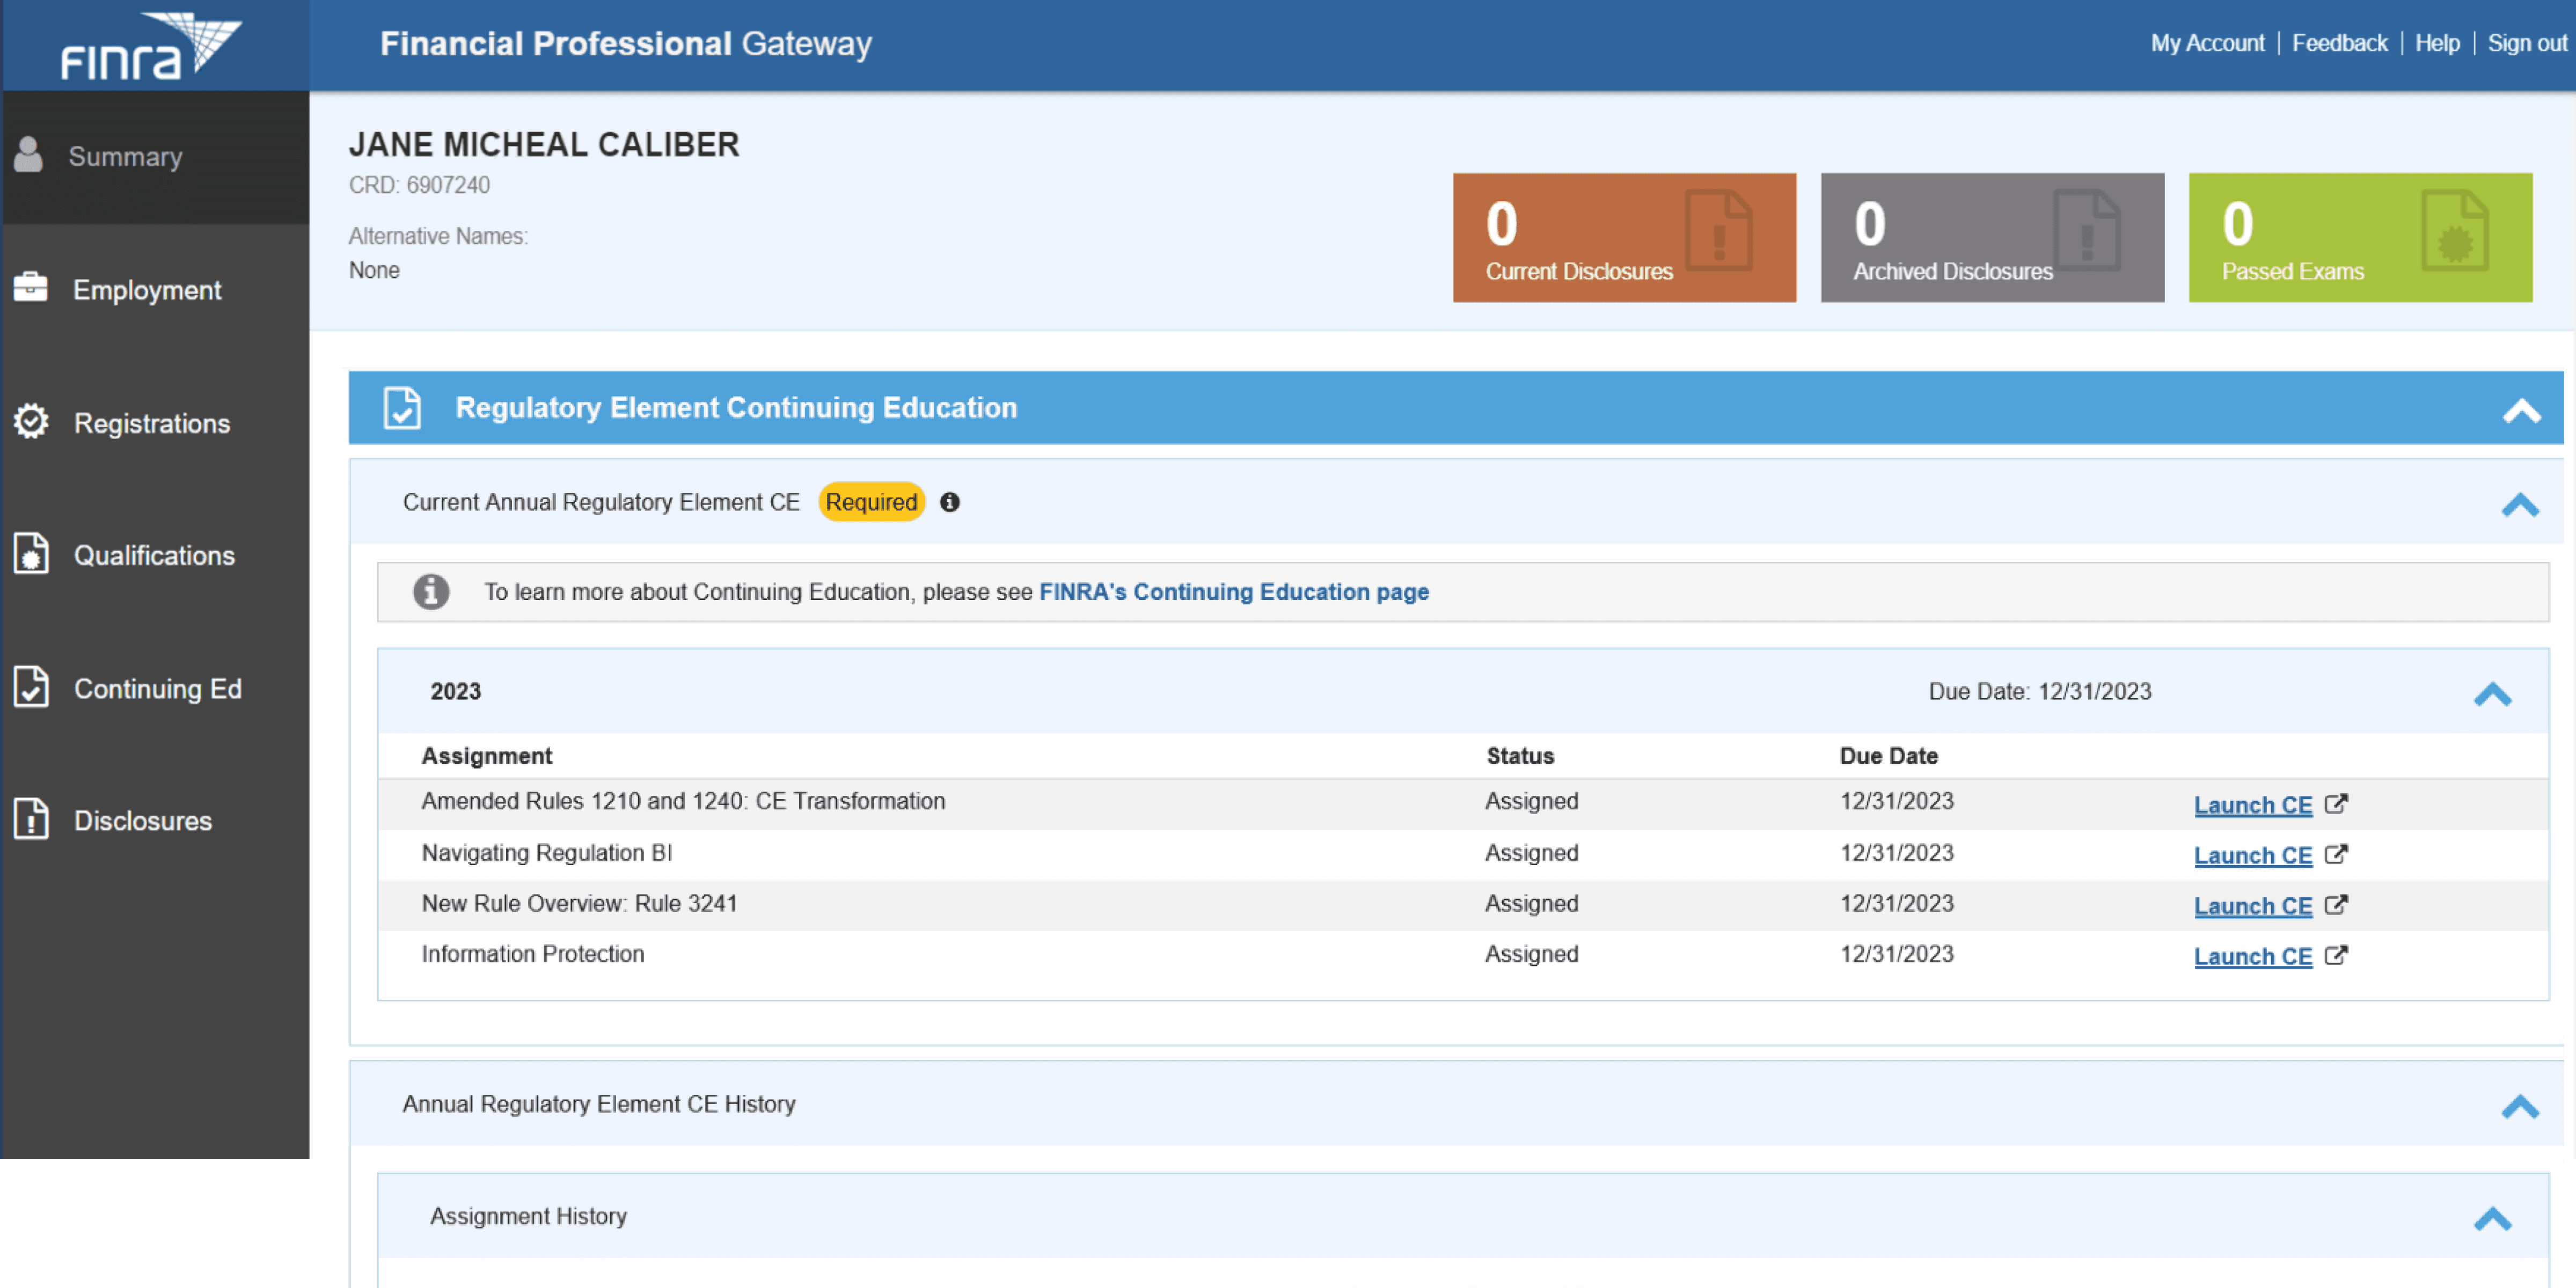
Task: Open the Help menu item
Action: pos(2437,43)
